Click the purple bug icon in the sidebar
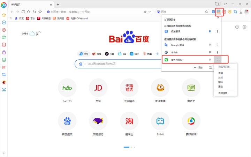This screenshot has height=157, width=251. tap(4, 52)
